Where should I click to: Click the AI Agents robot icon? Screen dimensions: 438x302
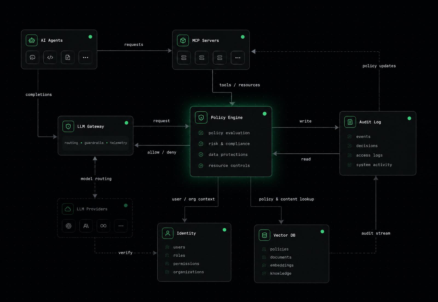pos(32,40)
